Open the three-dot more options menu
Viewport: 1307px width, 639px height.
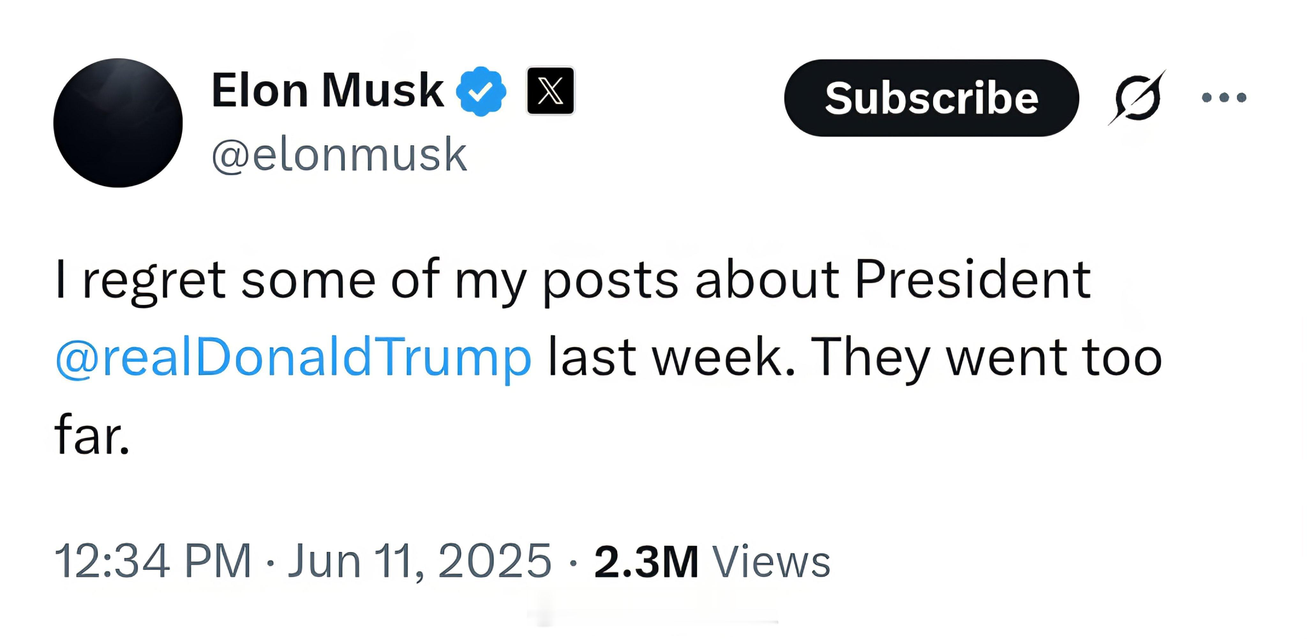tap(1224, 97)
